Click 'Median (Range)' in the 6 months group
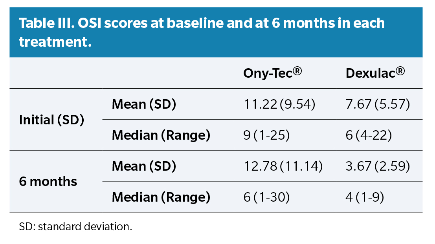The width and height of the screenshot is (435, 244). (161, 197)
